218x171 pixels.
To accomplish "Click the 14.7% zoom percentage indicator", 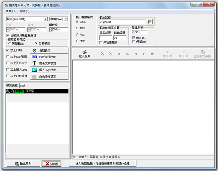I will [29, 91].
